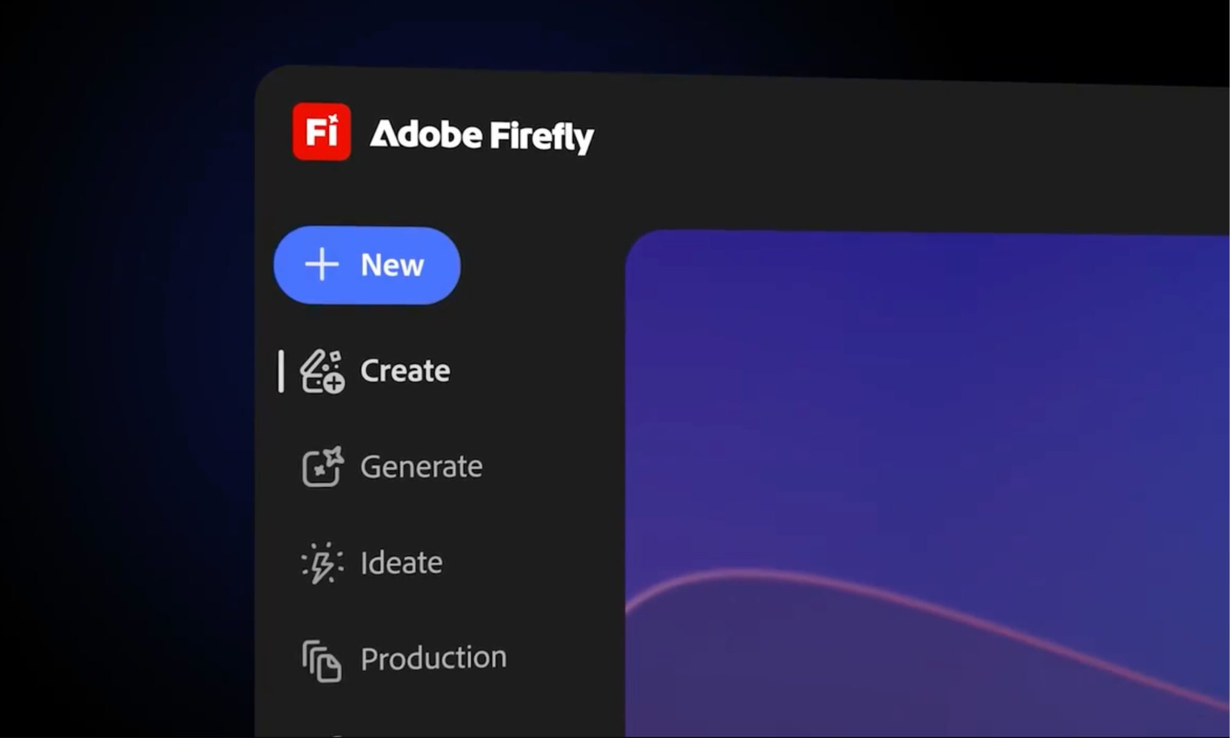The width and height of the screenshot is (1230, 738).
Task: Click the highlighted Create label
Action: 405,370
